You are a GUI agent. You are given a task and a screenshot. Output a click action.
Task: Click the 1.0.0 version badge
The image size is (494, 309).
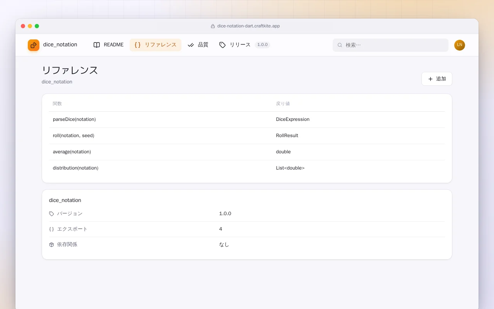click(262, 45)
